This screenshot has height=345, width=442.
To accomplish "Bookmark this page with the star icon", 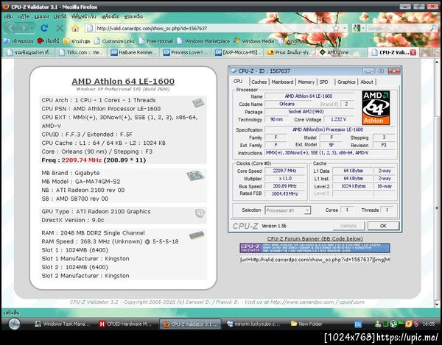I will coord(336,28).
